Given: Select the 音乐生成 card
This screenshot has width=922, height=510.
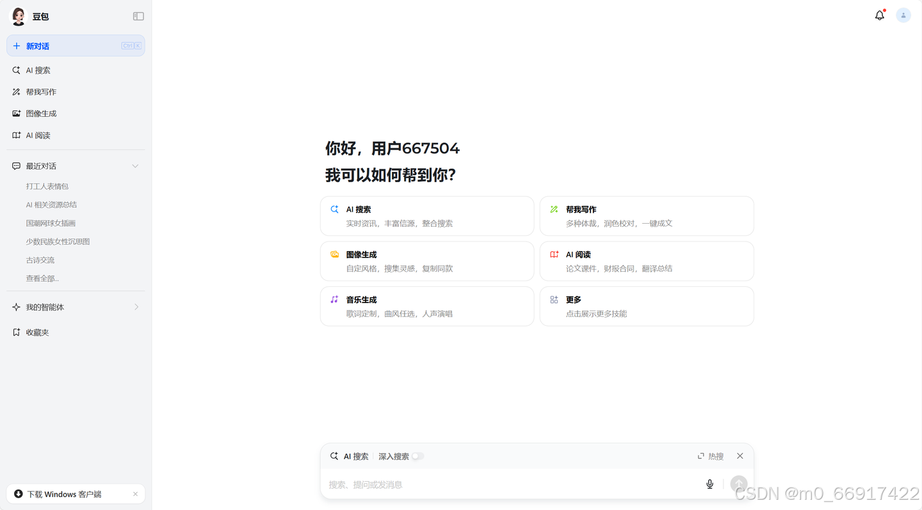Looking at the screenshot, I should point(427,306).
